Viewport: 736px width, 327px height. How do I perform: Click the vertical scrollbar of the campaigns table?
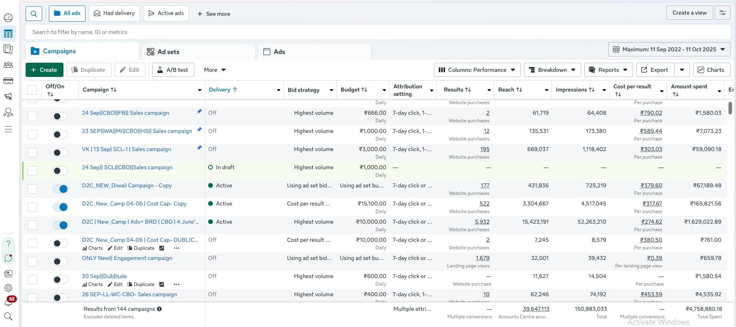[730, 108]
